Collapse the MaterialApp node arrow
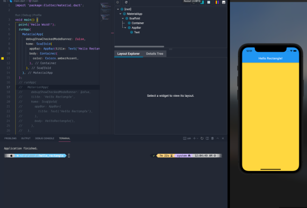Image resolution: width=307 pixels, height=208 pixels. [x=120, y=14]
